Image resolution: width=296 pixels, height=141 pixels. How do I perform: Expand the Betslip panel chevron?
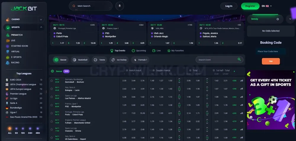290,19
